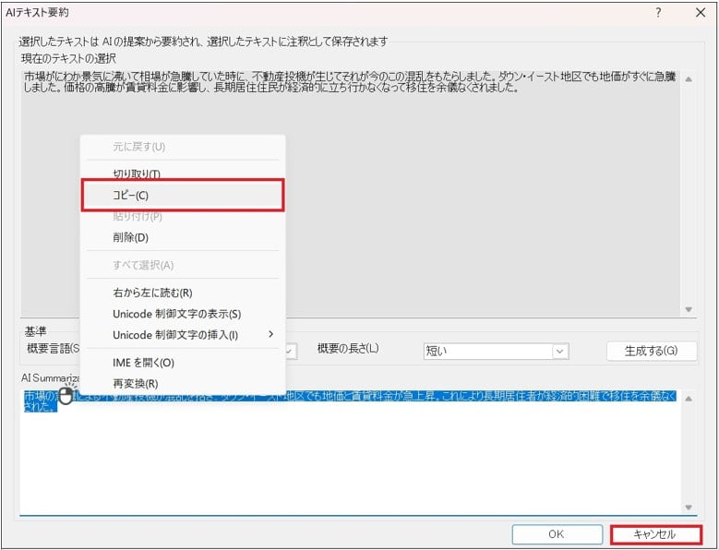The width and height of the screenshot is (719, 550).
Task: Click 削除(D) in the context menu
Action: tap(130, 237)
